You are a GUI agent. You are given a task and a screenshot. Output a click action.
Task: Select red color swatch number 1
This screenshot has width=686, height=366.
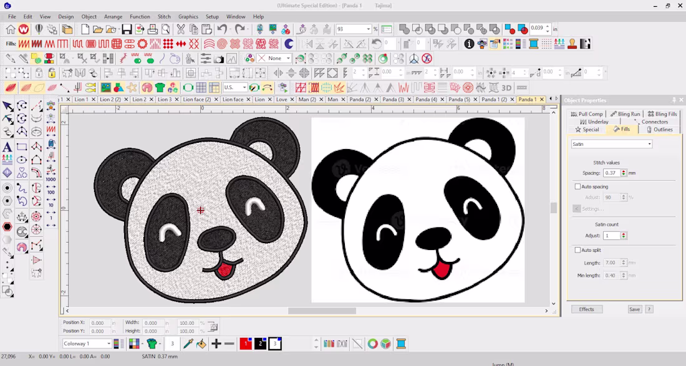[x=246, y=344]
